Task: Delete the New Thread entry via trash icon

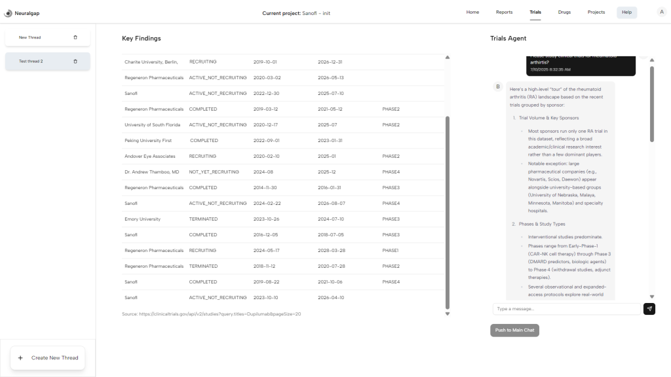Action: (x=75, y=37)
